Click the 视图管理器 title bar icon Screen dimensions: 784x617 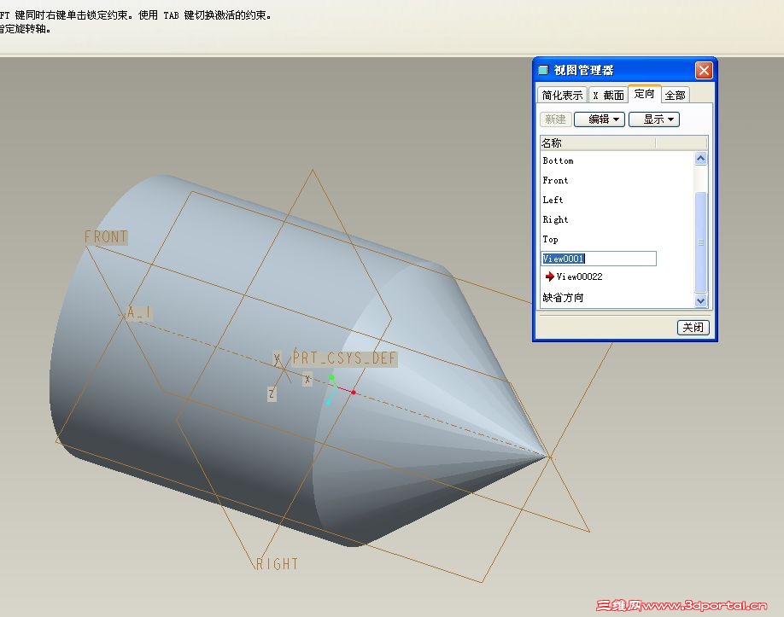tap(543, 70)
